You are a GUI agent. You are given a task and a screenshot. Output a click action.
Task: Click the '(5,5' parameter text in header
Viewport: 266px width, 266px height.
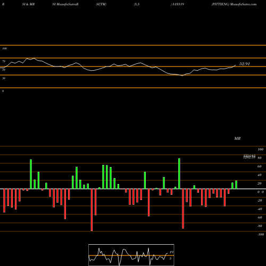137,4
